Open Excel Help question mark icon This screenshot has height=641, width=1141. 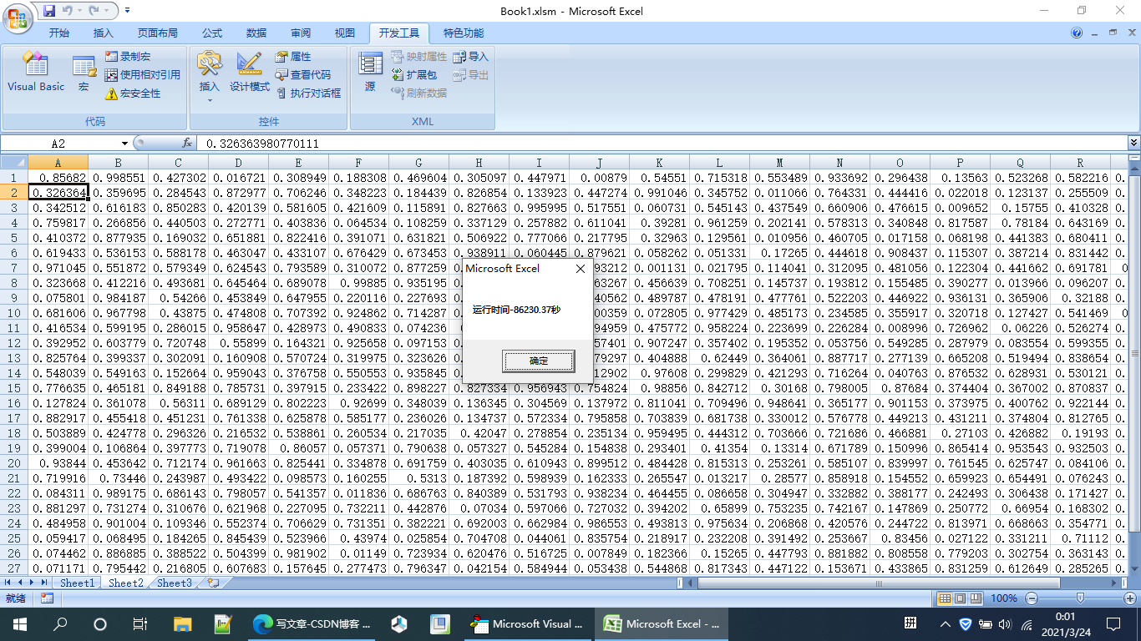coord(1077,33)
